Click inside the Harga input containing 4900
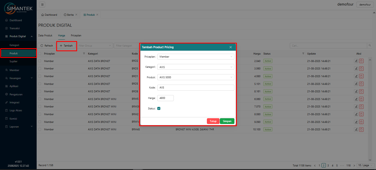This screenshot has width=376, height=170. tap(165, 98)
